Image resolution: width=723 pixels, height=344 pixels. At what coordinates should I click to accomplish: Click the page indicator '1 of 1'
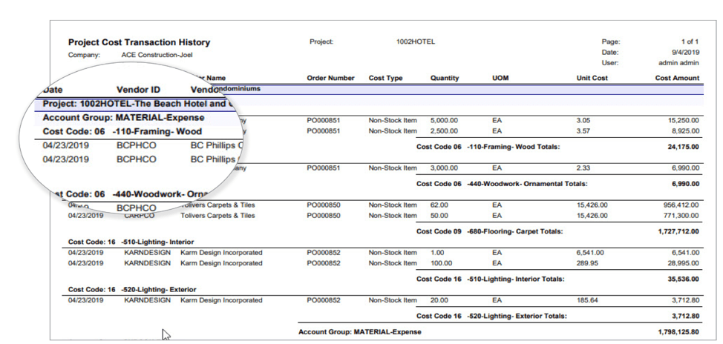[690, 42]
